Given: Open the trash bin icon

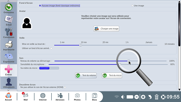Looking at the screenshot, I should 156,97.
